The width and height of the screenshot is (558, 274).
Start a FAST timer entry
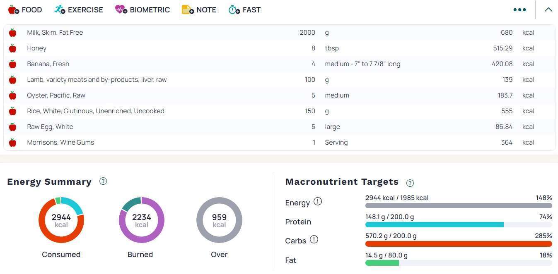pyautogui.click(x=244, y=10)
